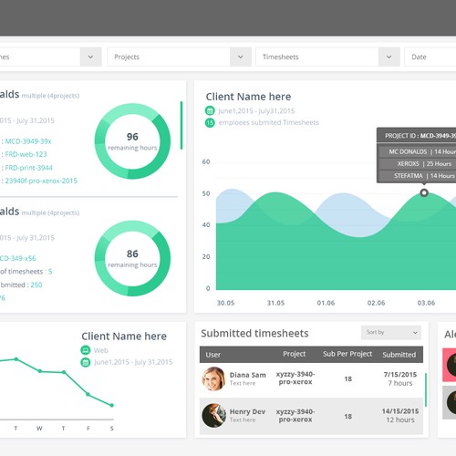Select the Diana Sam name text
Screen dimensions: 456x456
coord(248,375)
